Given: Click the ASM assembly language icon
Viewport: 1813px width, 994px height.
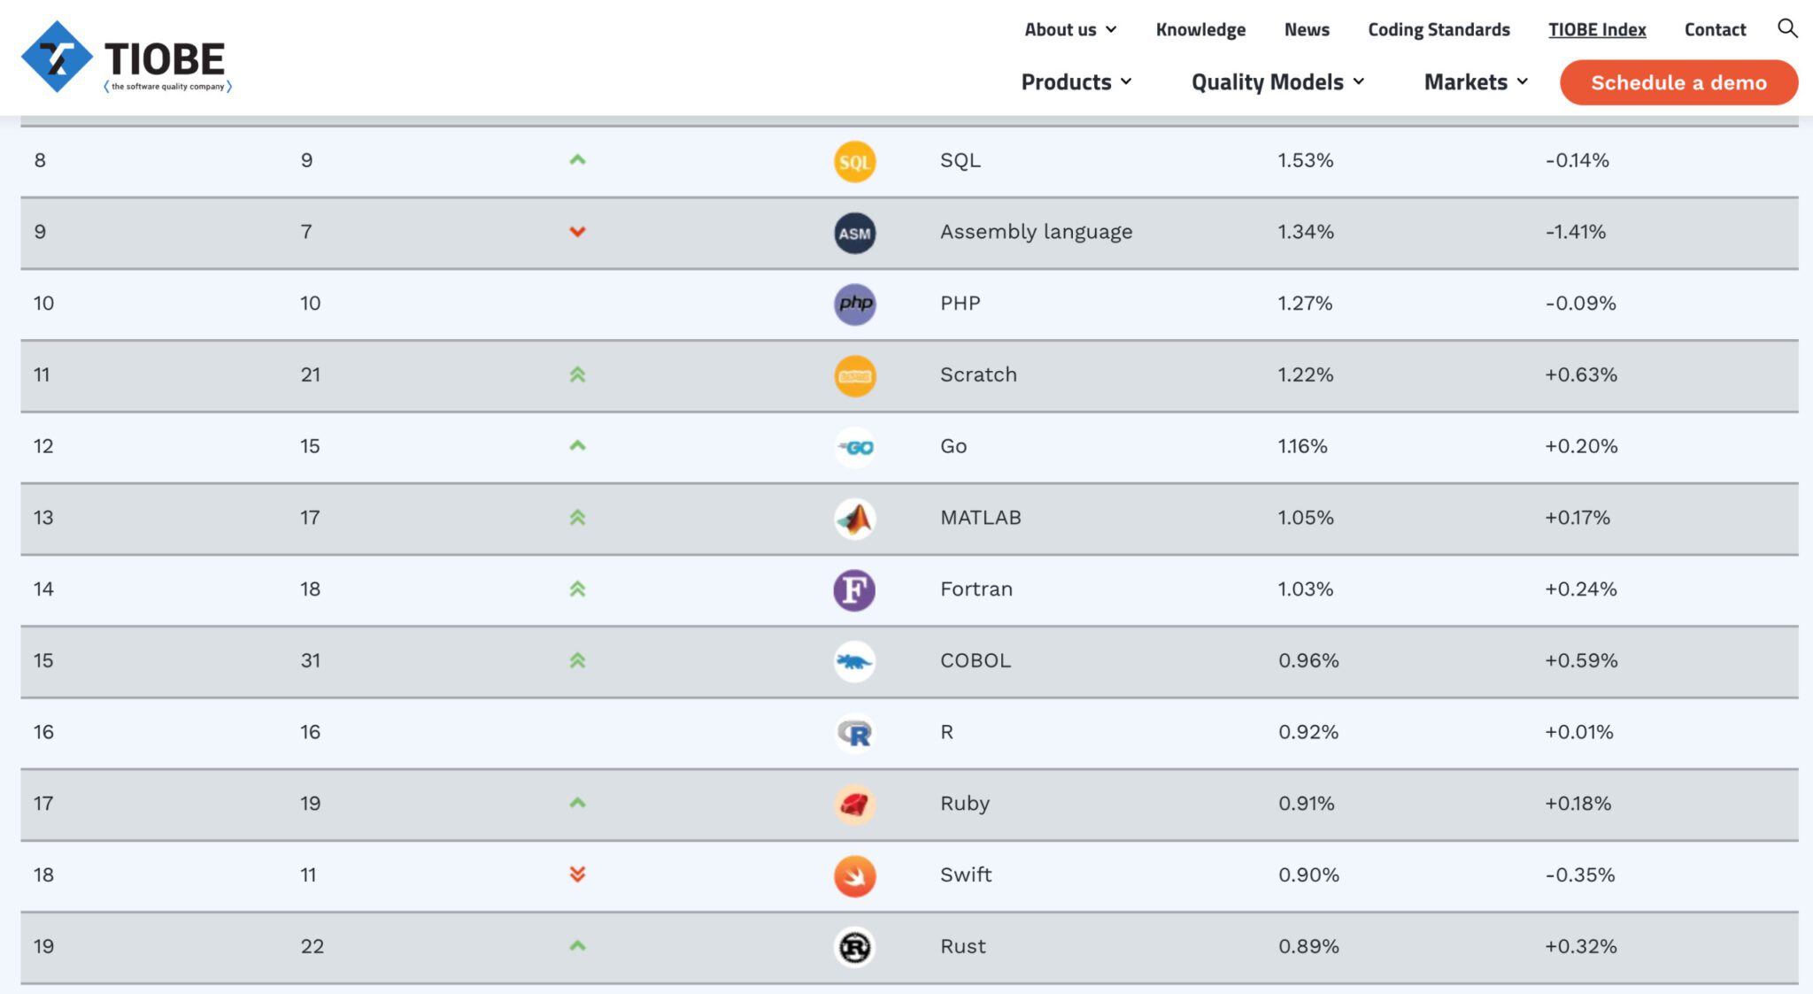Looking at the screenshot, I should pos(854,233).
